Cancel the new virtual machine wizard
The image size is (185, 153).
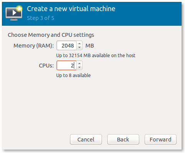86,140
